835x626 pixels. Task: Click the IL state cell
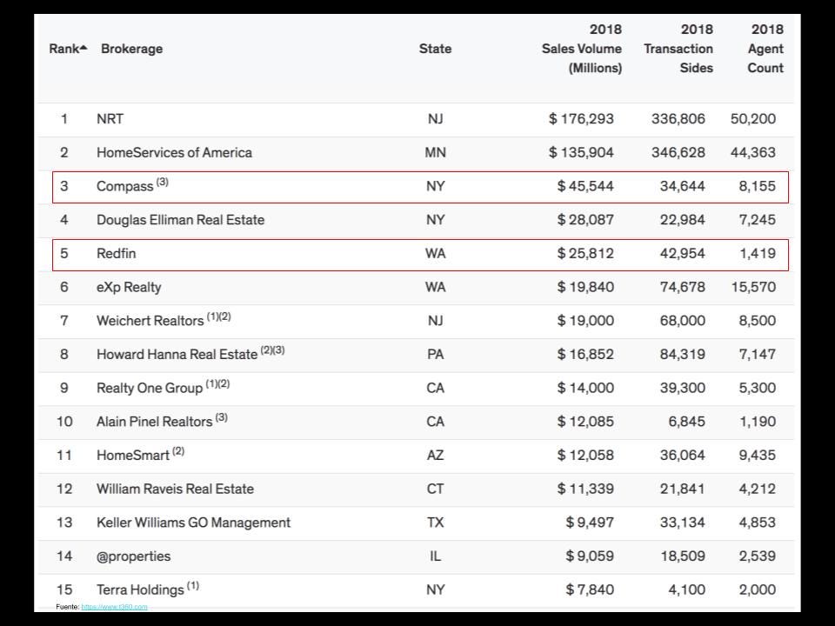point(435,556)
